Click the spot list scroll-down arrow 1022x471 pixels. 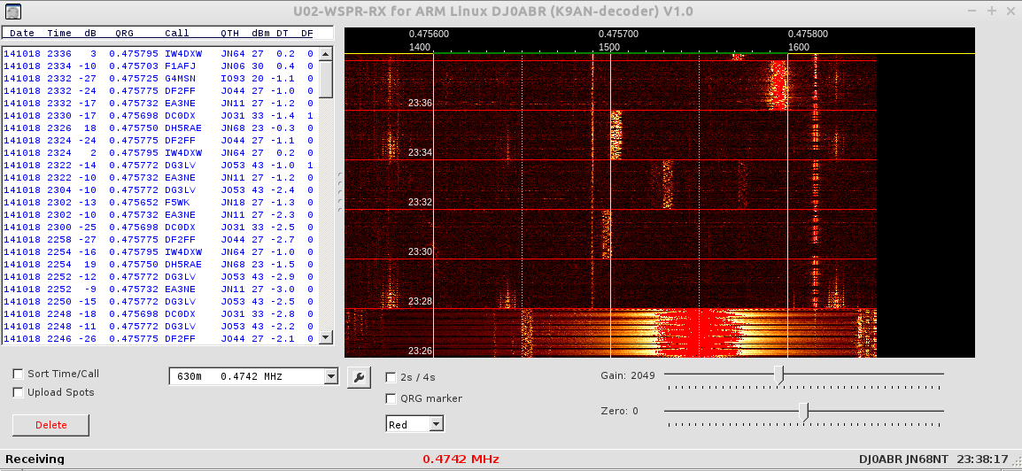(327, 337)
